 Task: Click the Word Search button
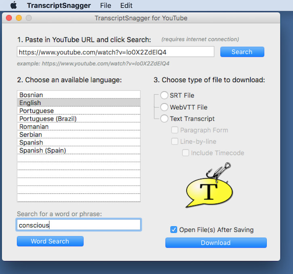[50, 241]
